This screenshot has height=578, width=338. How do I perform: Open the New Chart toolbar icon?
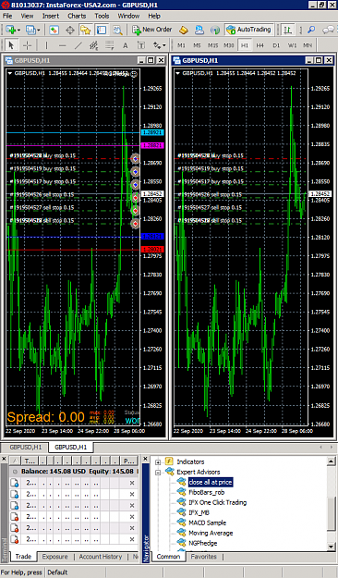[11, 30]
